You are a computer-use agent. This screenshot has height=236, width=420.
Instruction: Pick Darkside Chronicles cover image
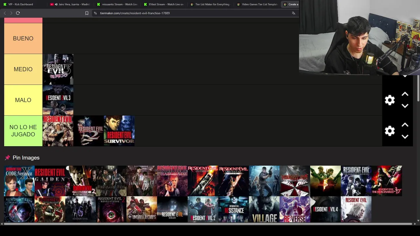tap(356, 181)
